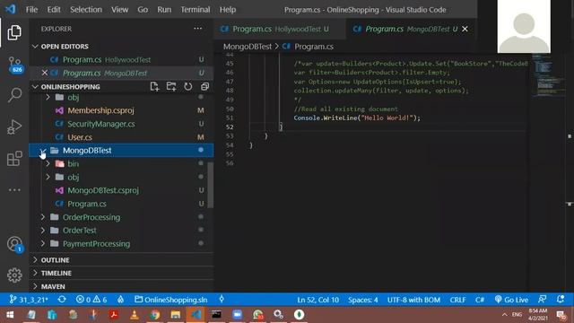
Task: Close Program.cs MongoDBTest in open editors
Action: 45,73
